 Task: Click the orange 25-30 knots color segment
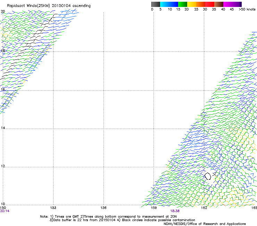coord(201,4)
